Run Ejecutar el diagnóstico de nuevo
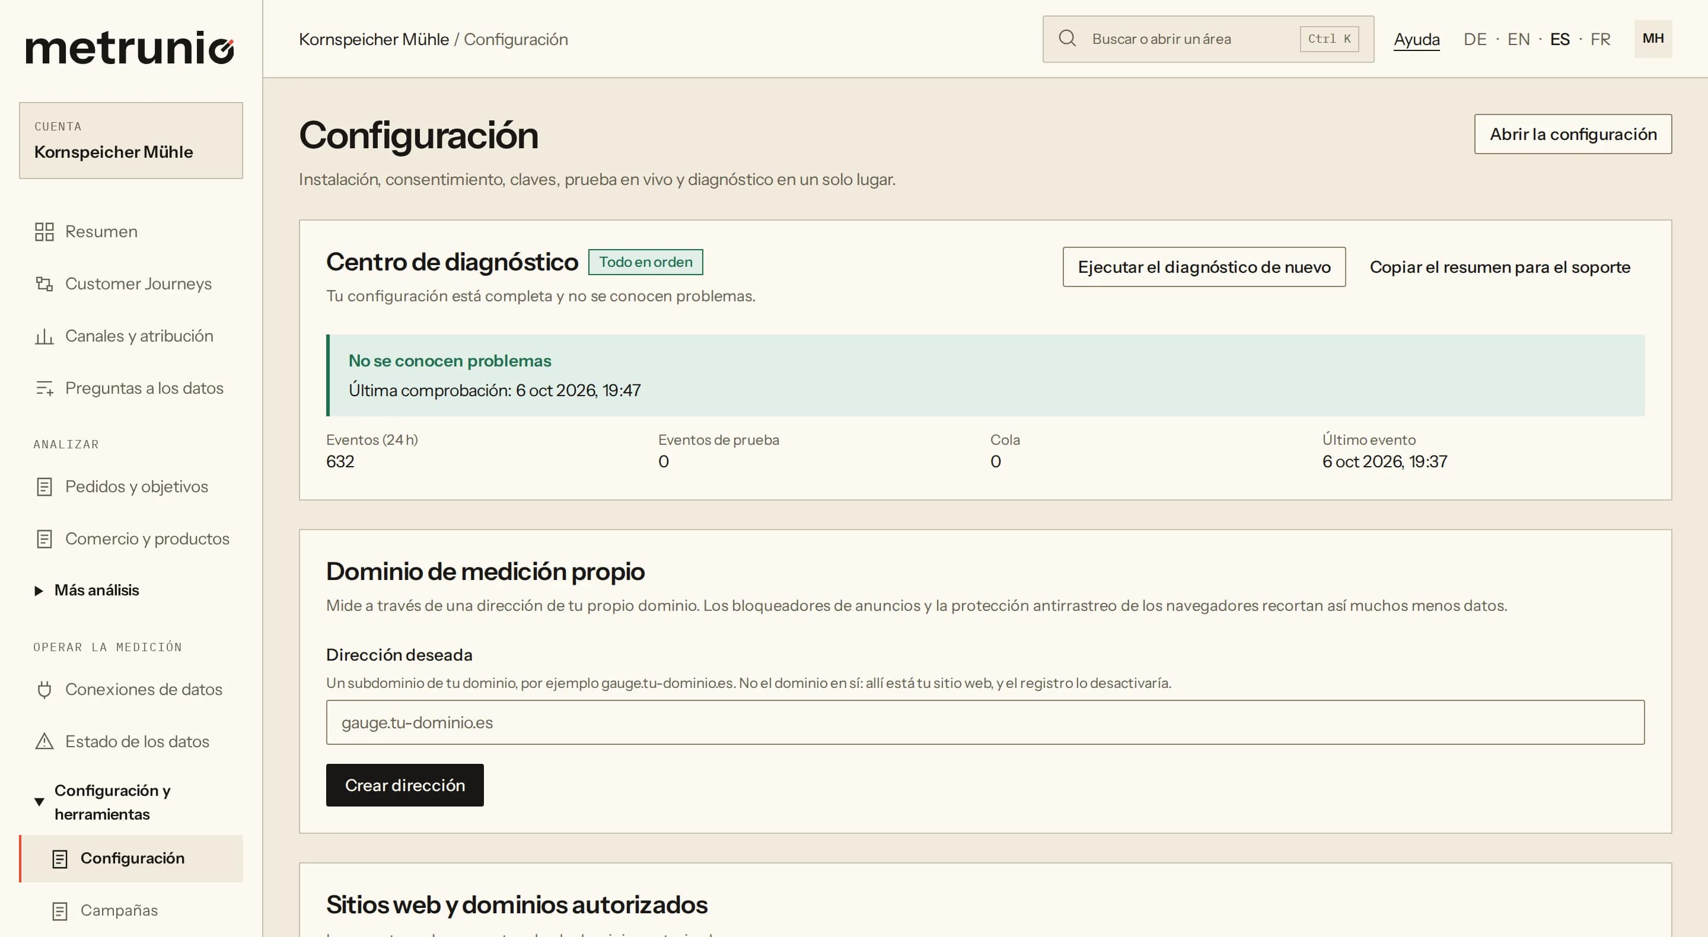This screenshot has width=1708, height=937. click(x=1203, y=267)
